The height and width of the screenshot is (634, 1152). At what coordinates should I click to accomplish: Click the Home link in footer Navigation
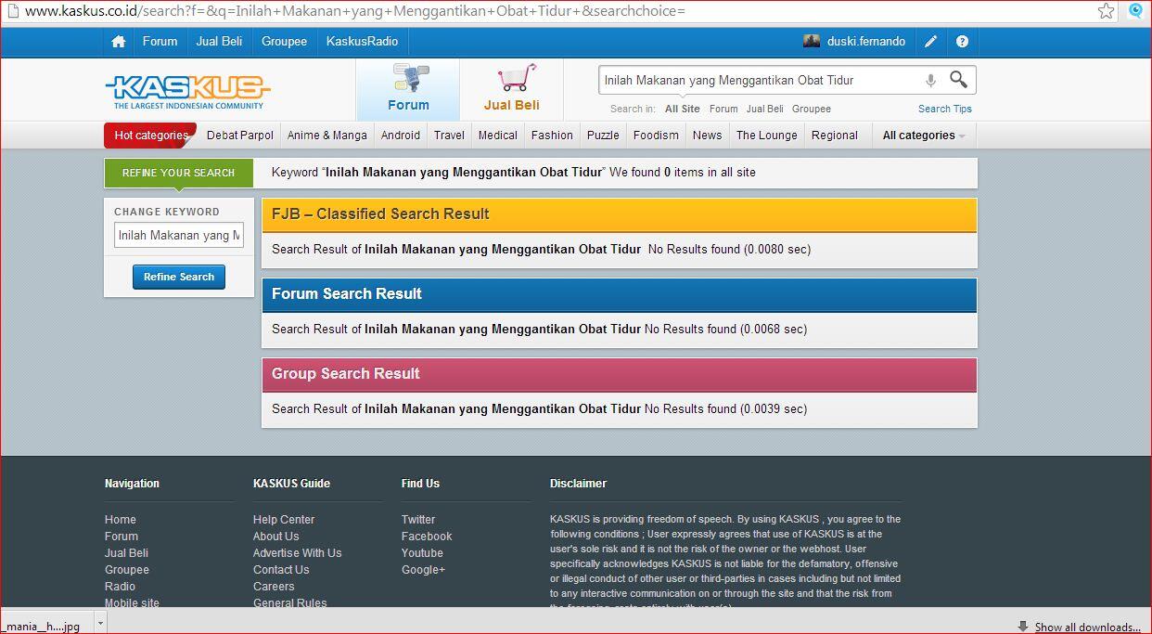point(121,520)
